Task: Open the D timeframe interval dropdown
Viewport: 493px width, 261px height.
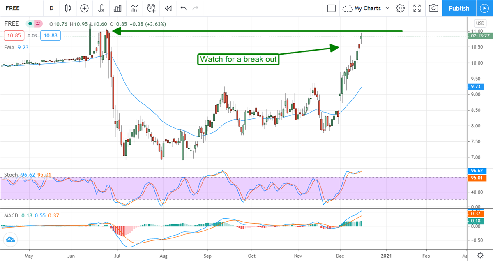Action: click(51, 8)
